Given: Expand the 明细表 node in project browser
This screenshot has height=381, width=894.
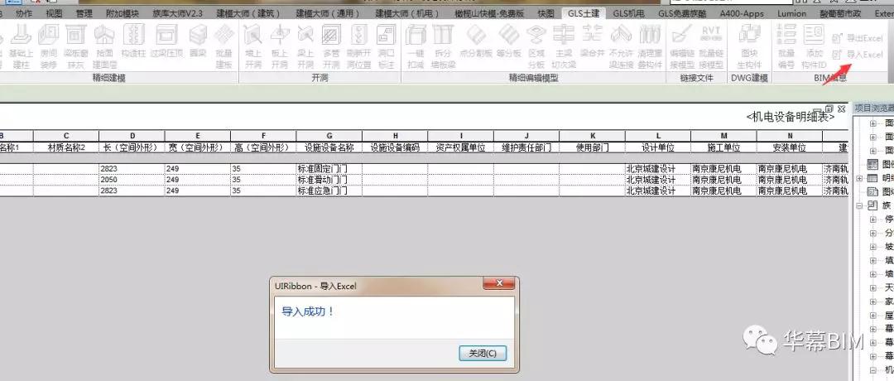Looking at the screenshot, I should click(x=859, y=179).
